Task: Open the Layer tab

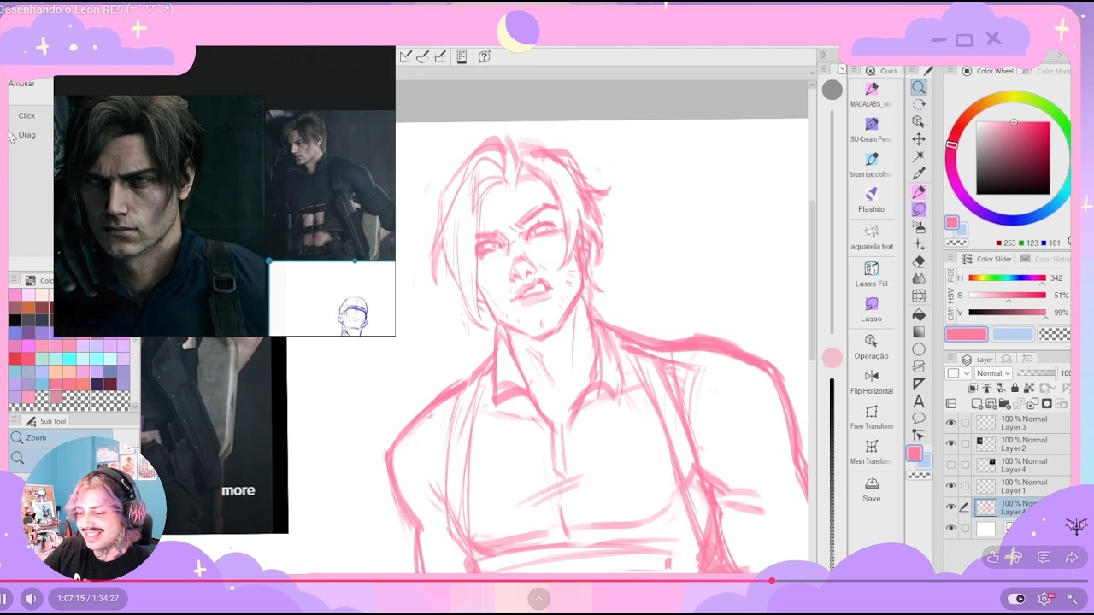Action: pyautogui.click(x=976, y=360)
